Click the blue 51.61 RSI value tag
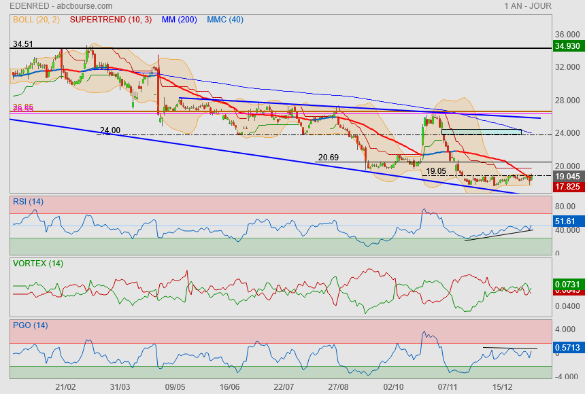This screenshot has height=394, width=585. (566, 221)
